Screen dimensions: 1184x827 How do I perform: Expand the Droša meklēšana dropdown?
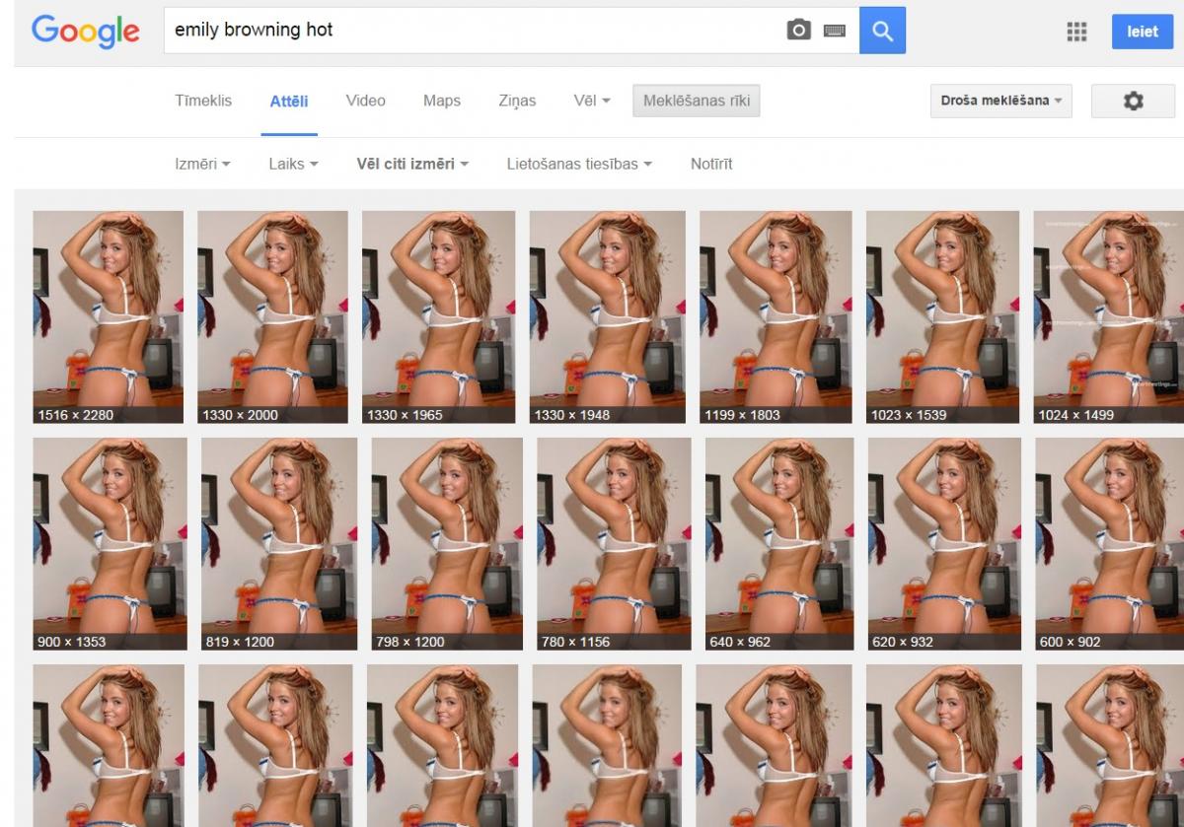(1000, 101)
